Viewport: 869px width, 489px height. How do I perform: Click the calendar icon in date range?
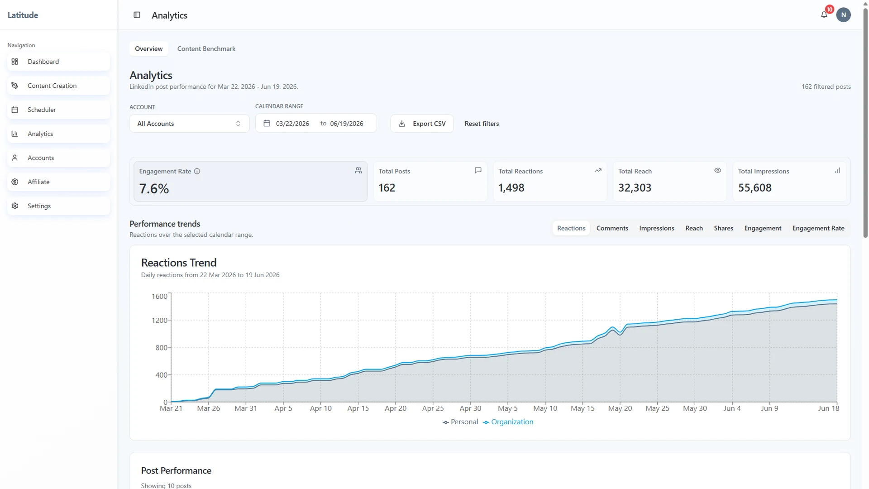(267, 123)
